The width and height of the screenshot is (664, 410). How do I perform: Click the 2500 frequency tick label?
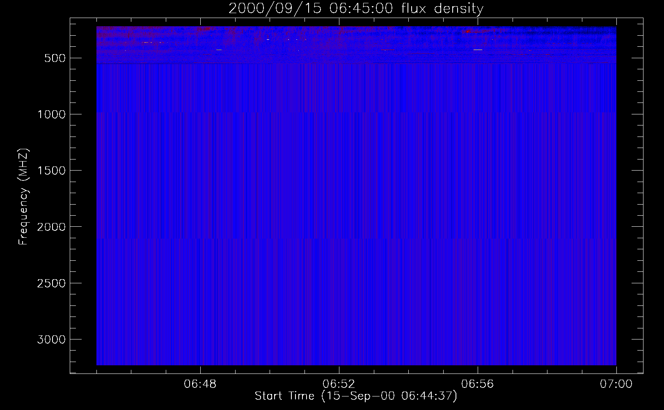click(x=51, y=283)
